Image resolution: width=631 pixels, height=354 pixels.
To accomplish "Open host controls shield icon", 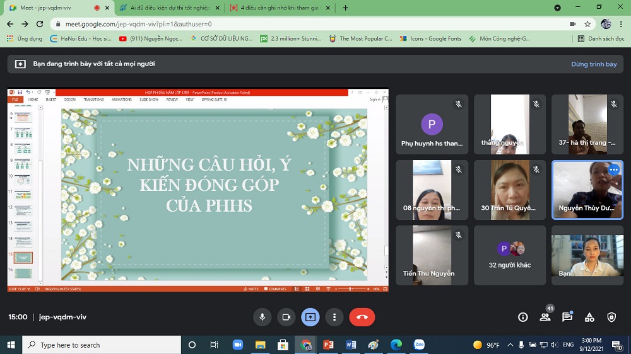I will click(611, 317).
